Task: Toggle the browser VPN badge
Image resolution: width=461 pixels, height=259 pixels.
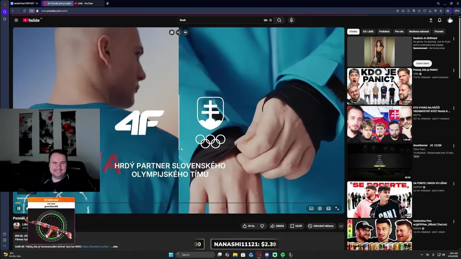Action: [32, 11]
